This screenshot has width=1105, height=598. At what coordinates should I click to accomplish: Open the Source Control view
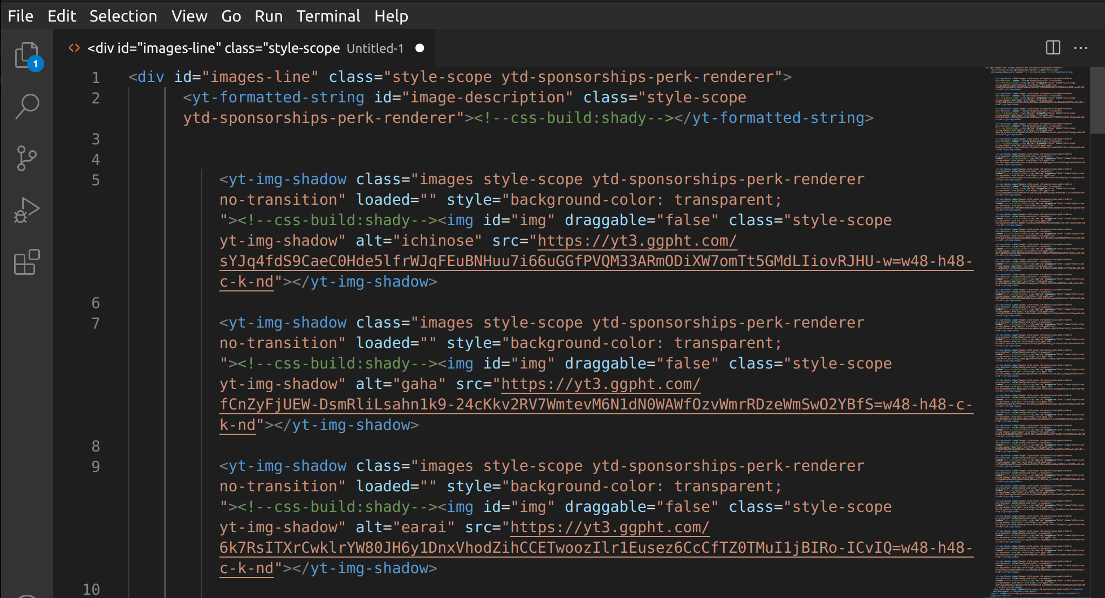26,158
